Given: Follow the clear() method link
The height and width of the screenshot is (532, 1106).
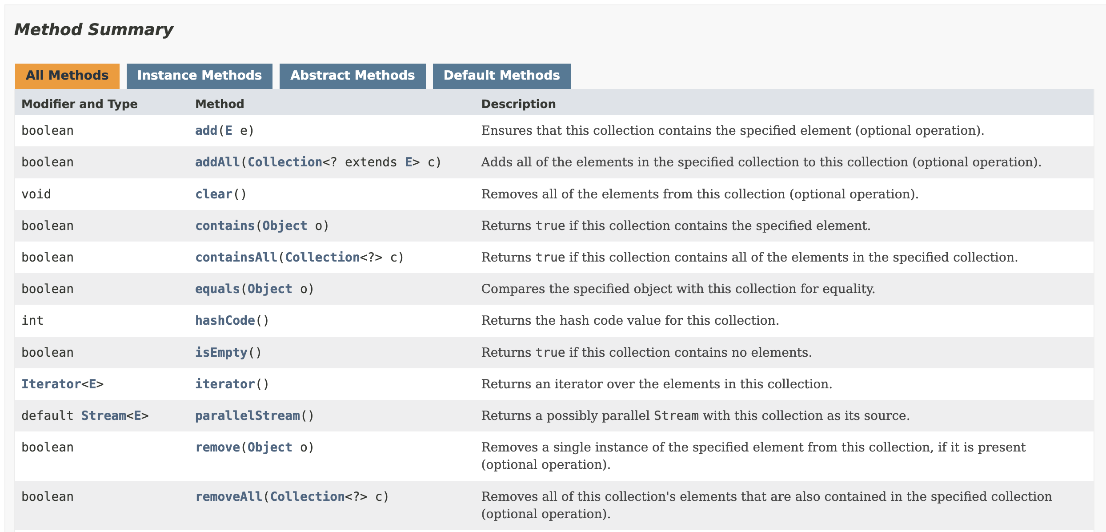Looking at the screenshot, I should click(213, 194).
